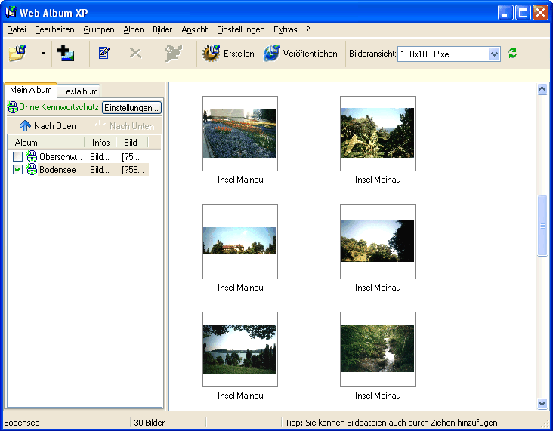Open the Alben menu
The height and width of the screenshot is (431, 553).
pyautogui.click(x=133, y=29)
